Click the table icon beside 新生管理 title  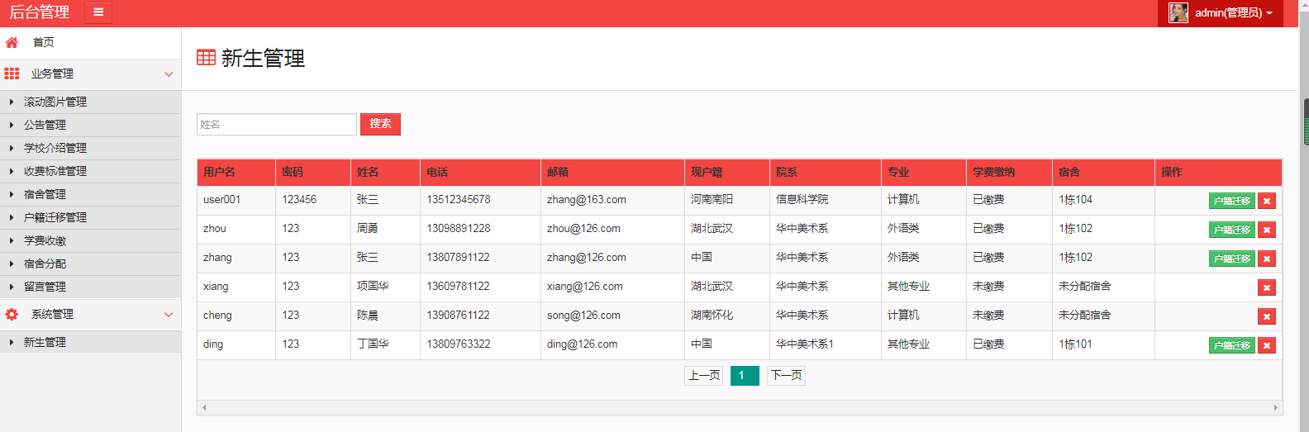[206, 58]
